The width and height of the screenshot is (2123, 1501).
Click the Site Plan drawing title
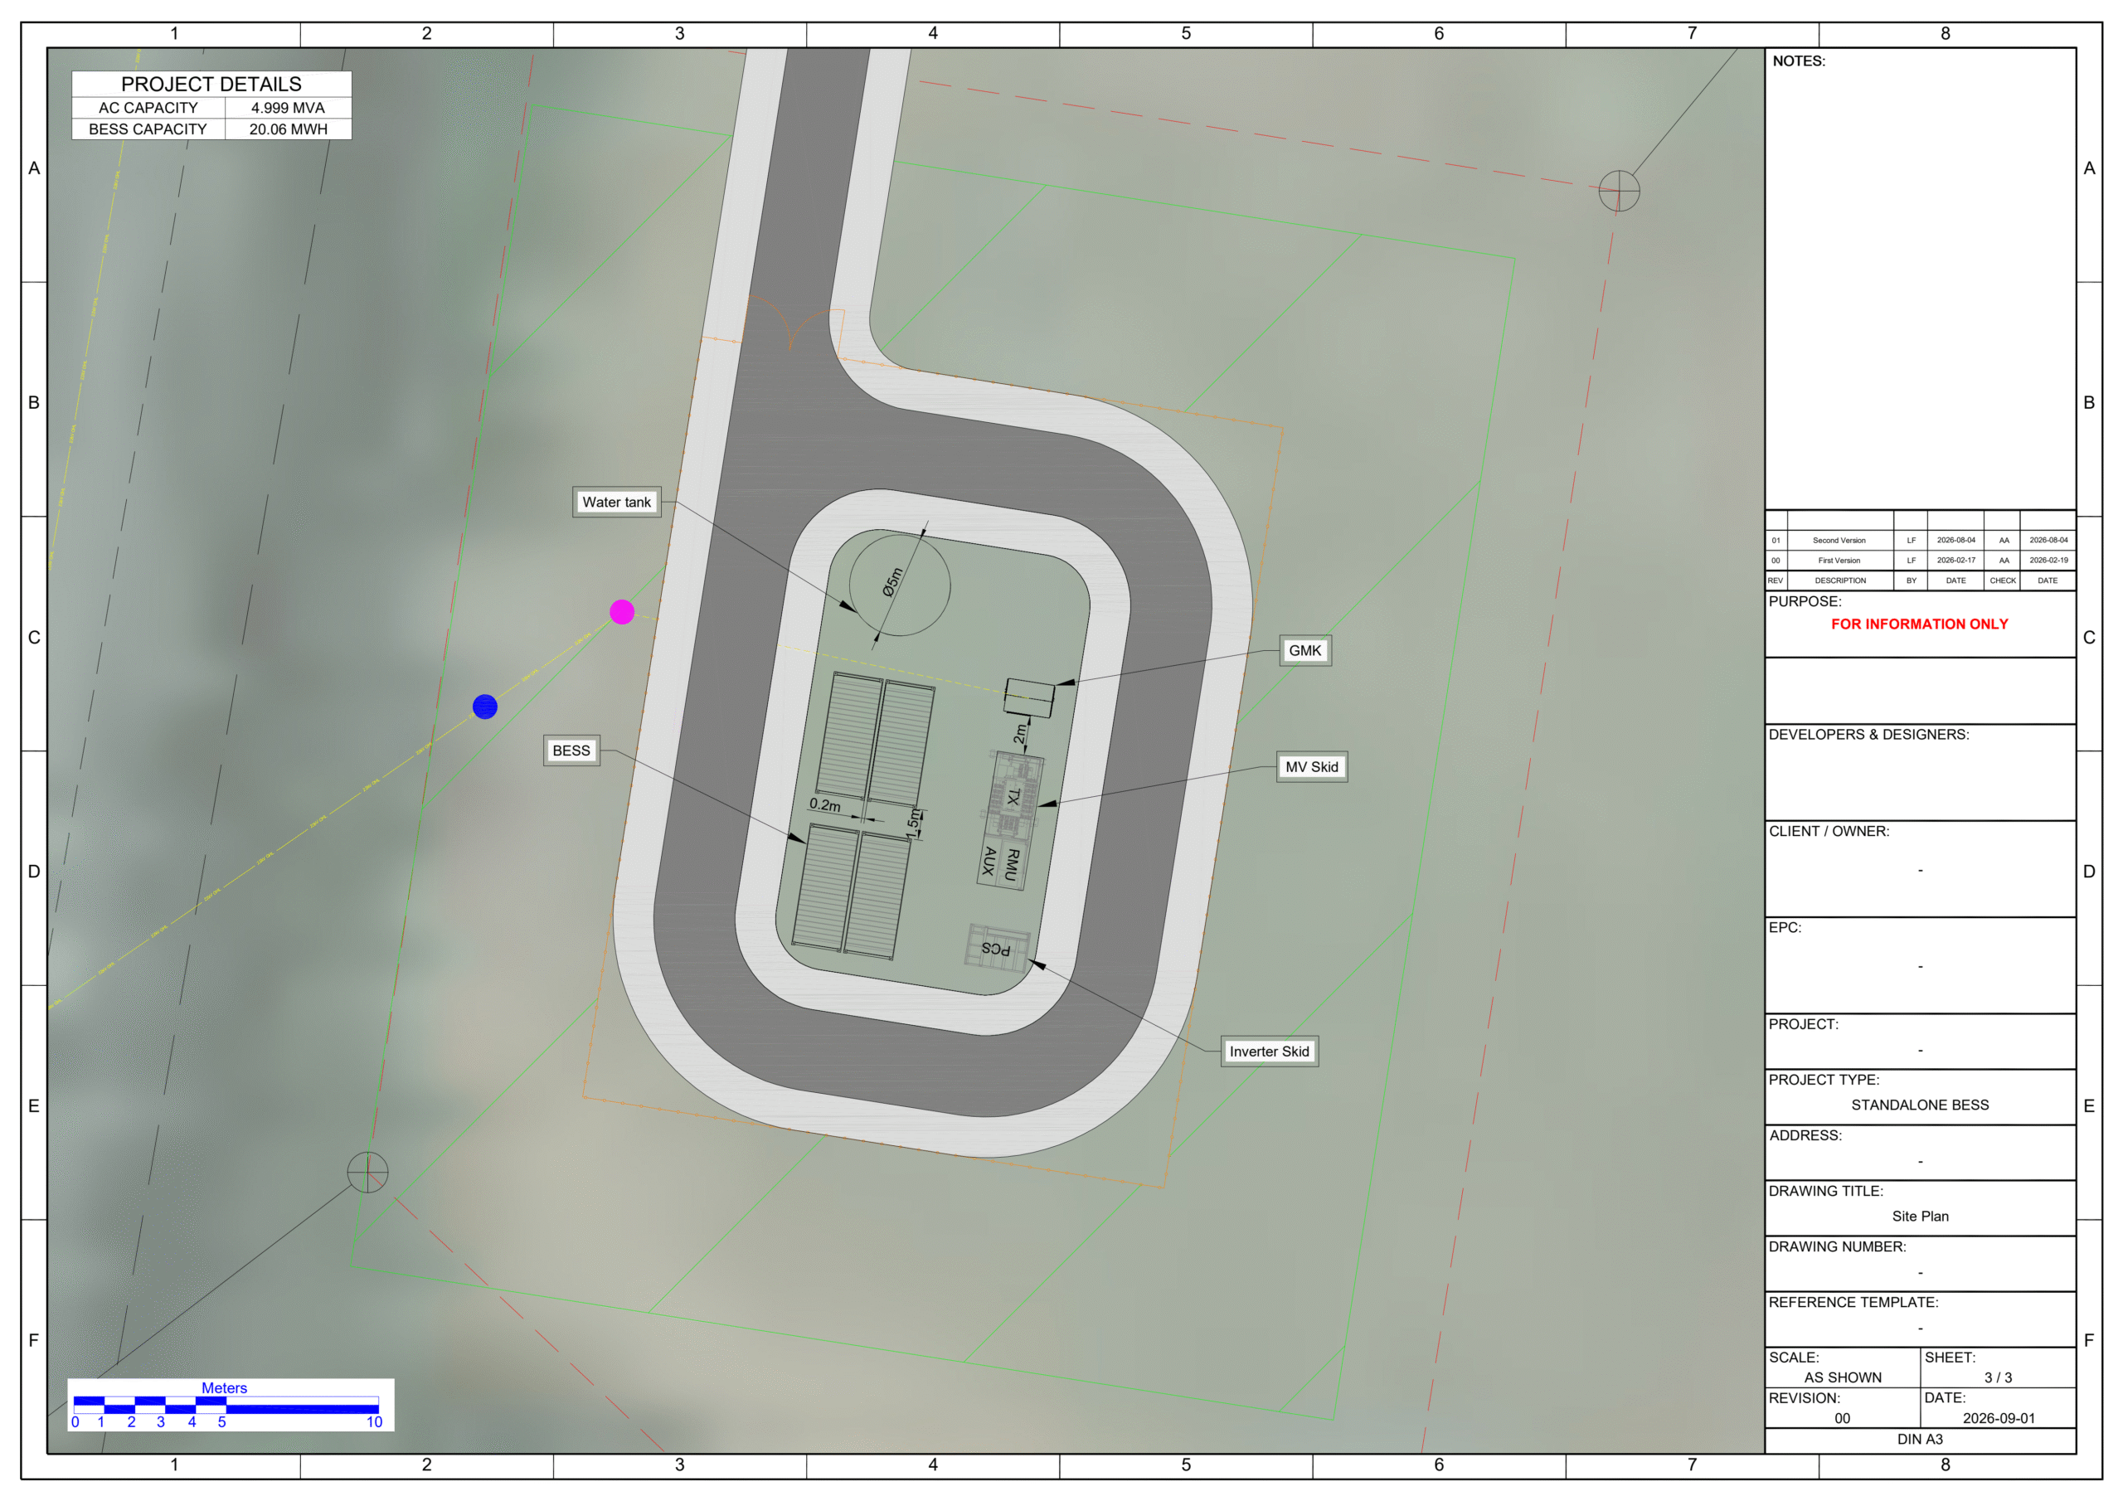[1920, 1217]
